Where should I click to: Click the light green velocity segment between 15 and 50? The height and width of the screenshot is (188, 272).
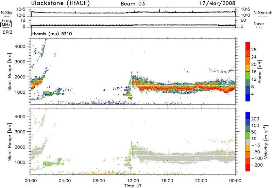coord(248,135)
